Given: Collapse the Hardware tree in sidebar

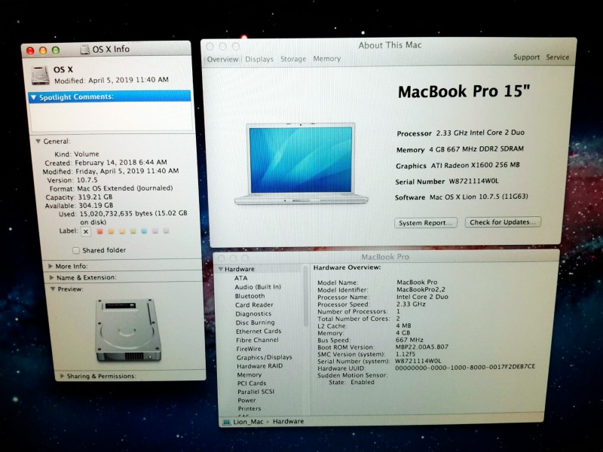Looking at the screenshot, I should point(221,269).
